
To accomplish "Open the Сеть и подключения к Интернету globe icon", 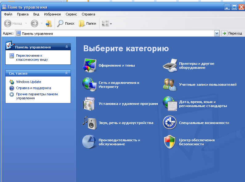I will [x=89, y=85].
